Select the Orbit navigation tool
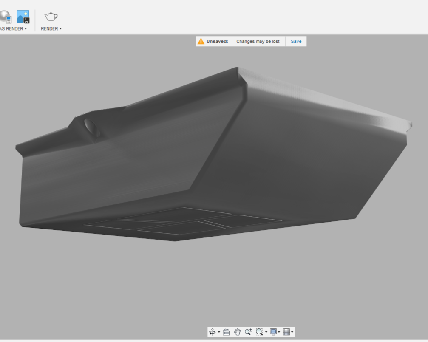 pos(212,332)
